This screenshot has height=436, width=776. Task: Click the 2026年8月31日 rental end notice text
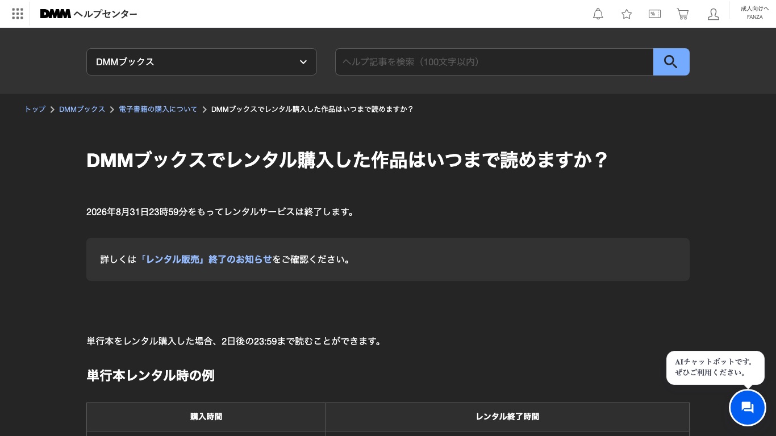[x=222, y=212]
